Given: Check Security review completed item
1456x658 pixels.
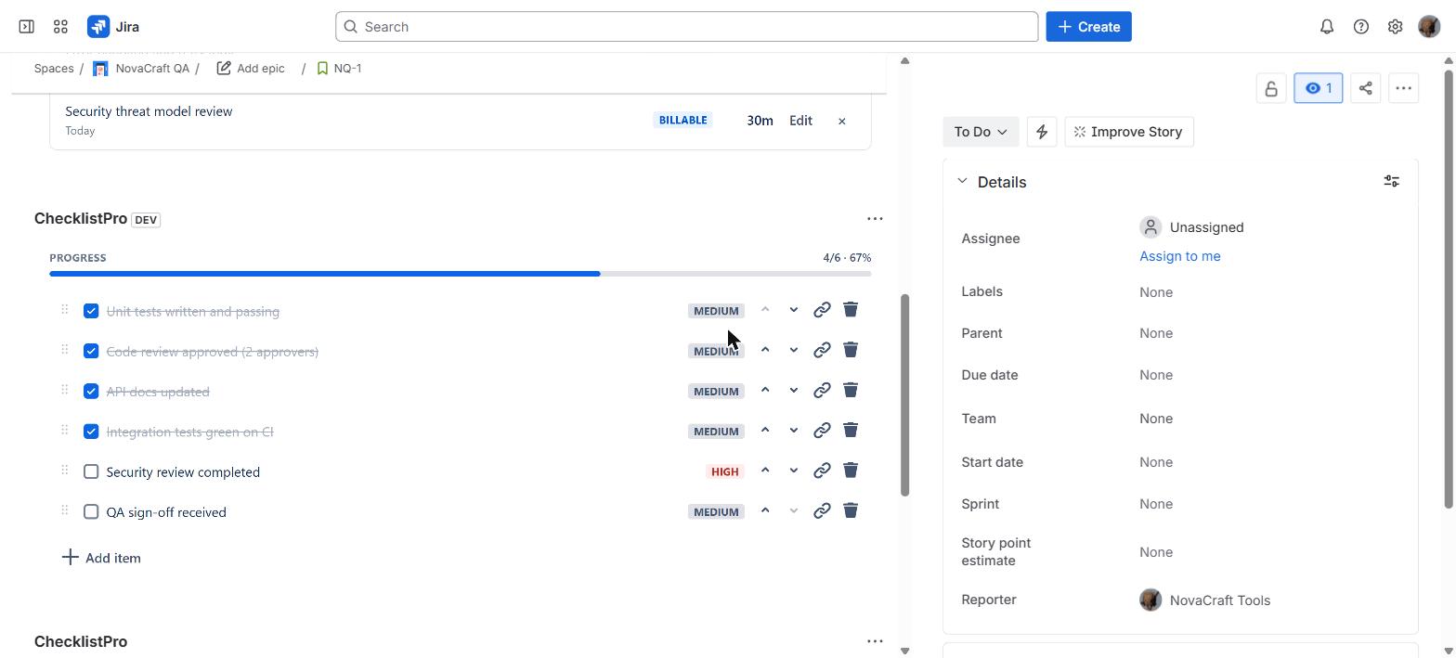Looking at the screenshot, I should click(91, 471).
